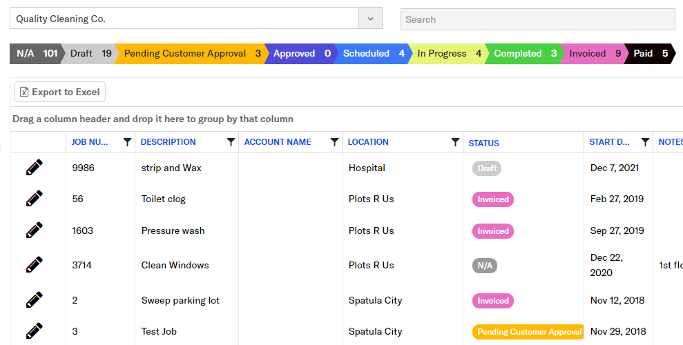Click the Invoiced badge on Toilet clog row

(x=492, y=199)
